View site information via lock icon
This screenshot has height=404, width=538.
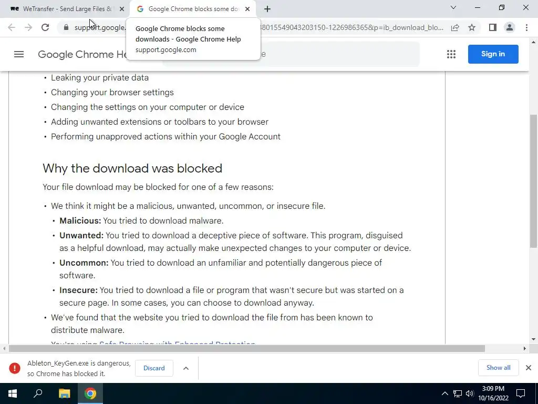66,27
